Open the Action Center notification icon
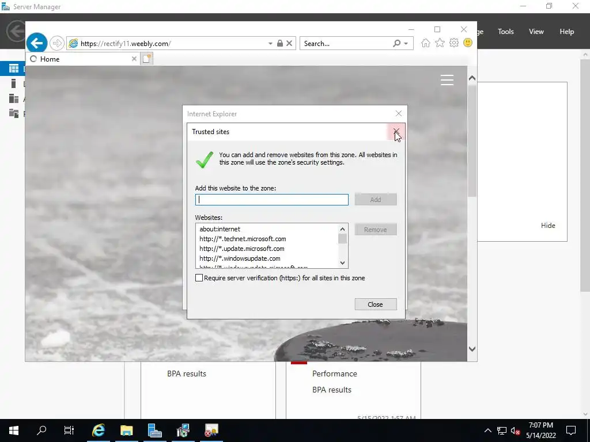The width and height of the screenshot is (590, 442). (571, 430)
